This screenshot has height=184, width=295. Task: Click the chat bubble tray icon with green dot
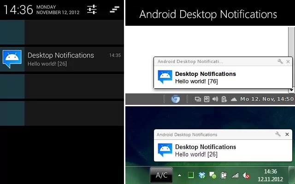coord(213,175)
